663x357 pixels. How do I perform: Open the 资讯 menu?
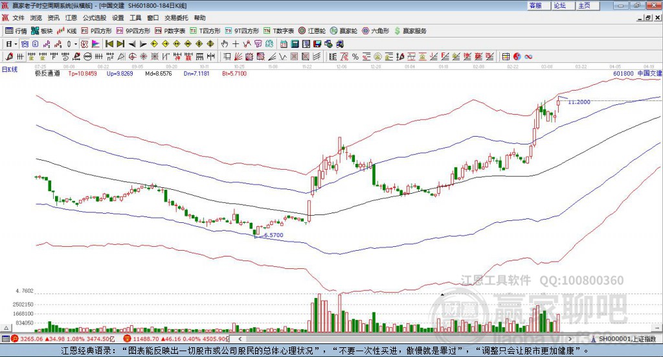[x=53, y=17]
